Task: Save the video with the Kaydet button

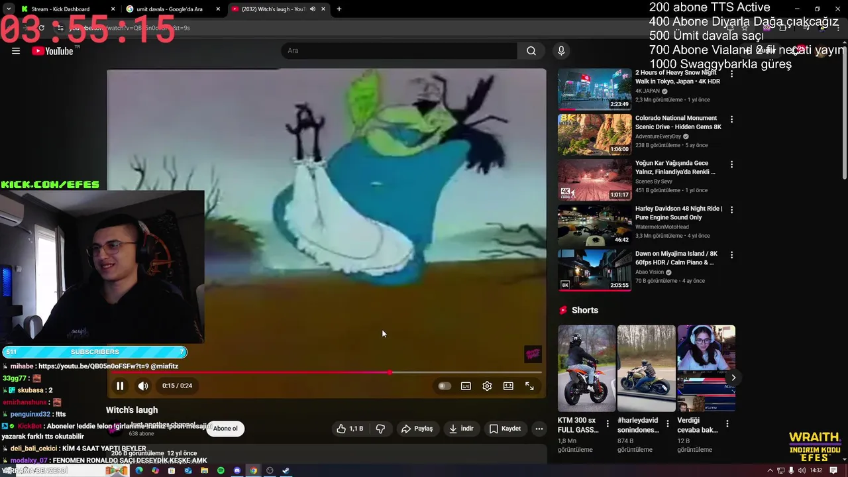Action: [505, 429]
